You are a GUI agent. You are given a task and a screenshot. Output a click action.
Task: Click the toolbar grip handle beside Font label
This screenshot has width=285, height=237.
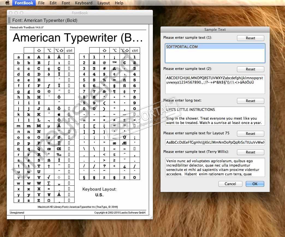click(9, 20)
